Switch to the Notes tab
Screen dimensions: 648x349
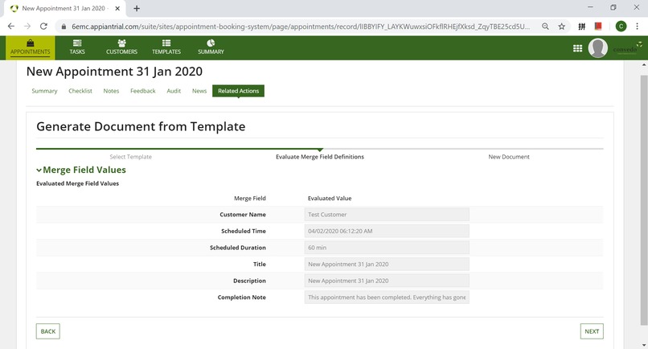[x=111, y=91]
